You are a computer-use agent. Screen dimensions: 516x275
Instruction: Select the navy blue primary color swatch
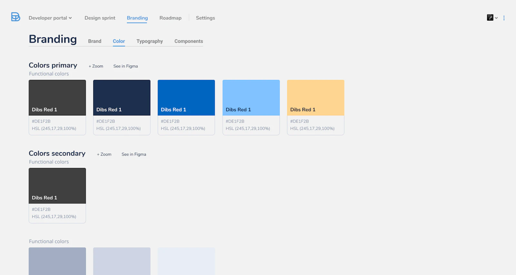pos(122,98)
